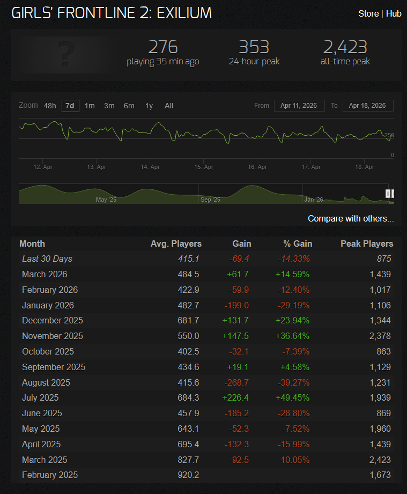The width and height of the screenshot is (407, 494).
Task: Click the December 2025 row label
Action: pos(53,320)
